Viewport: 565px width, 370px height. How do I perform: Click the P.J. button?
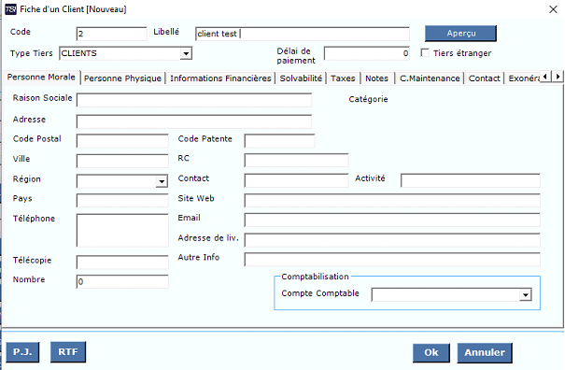click(22, 352)
